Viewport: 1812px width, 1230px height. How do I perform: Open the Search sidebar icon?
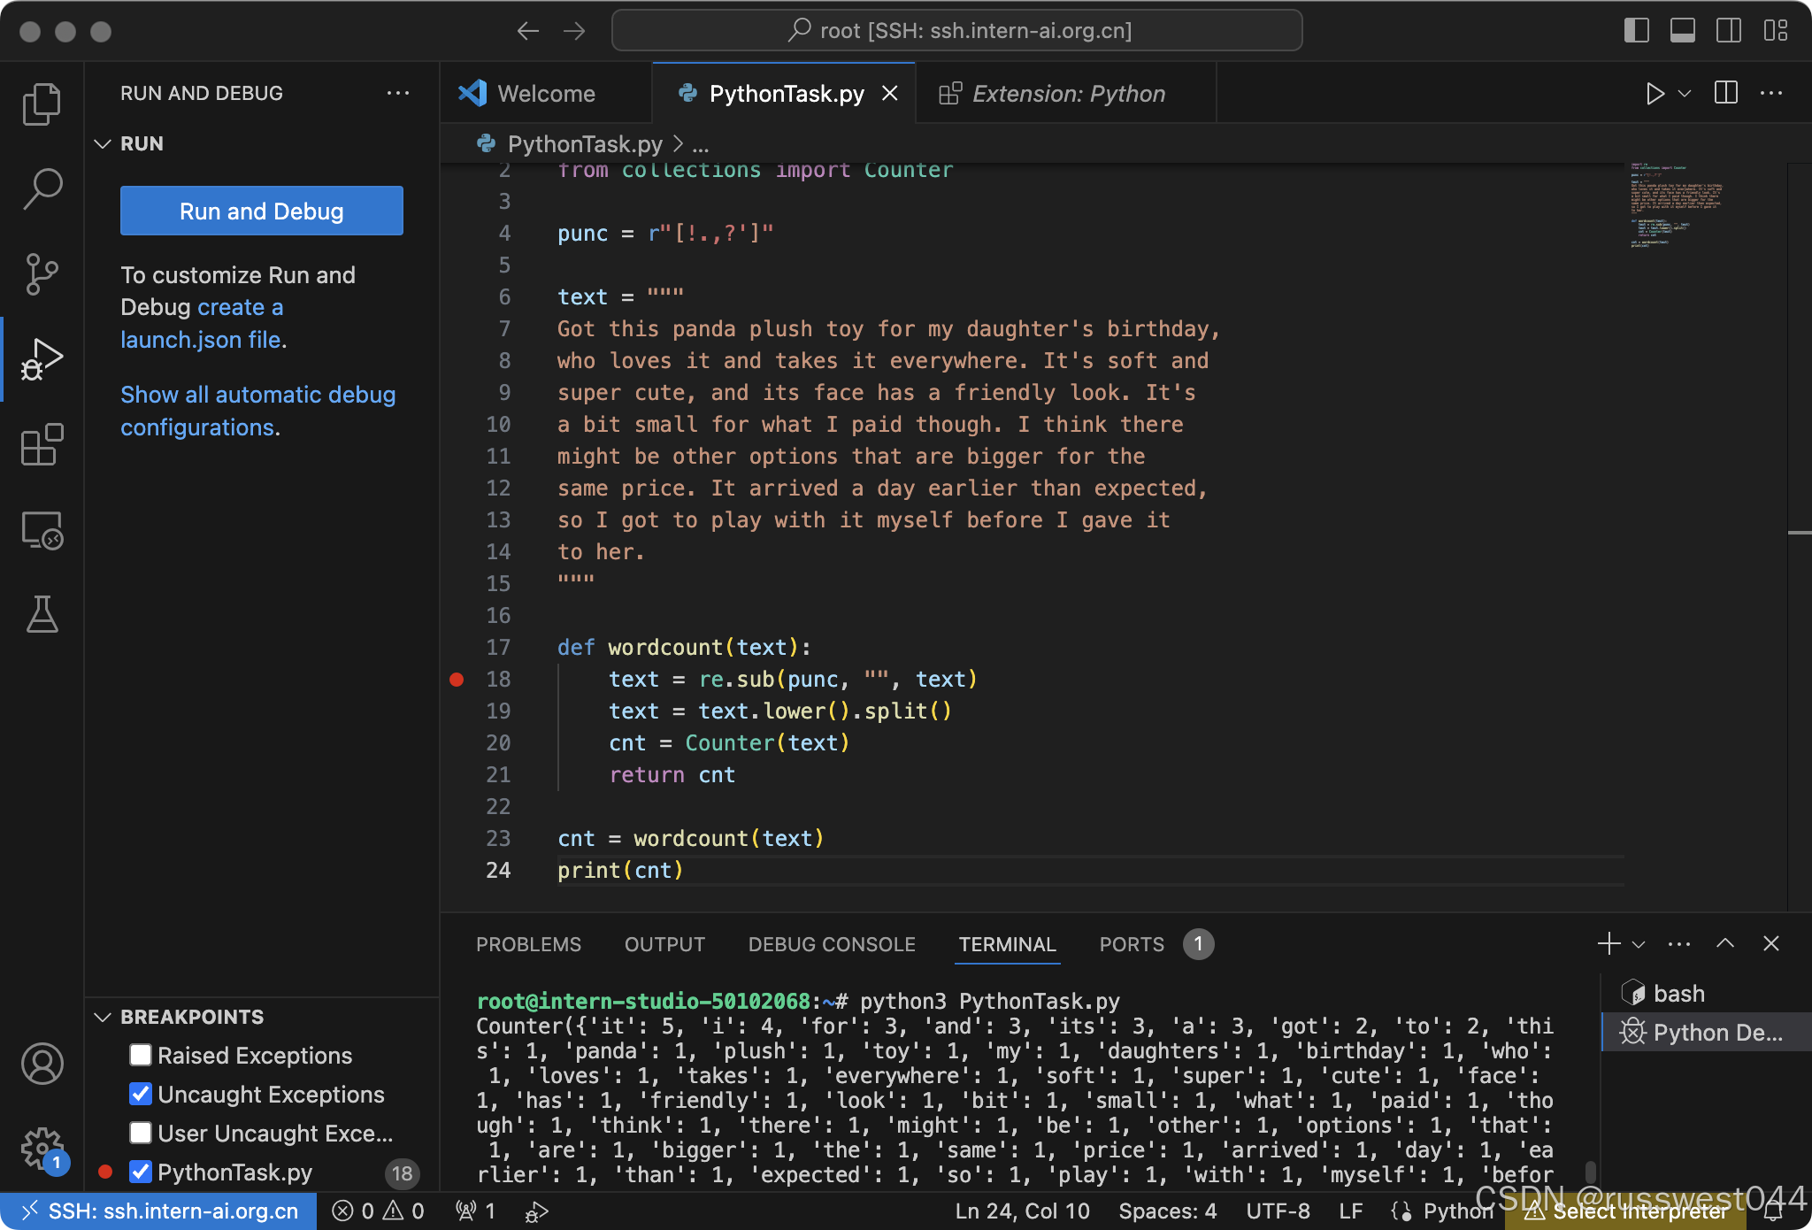tap(41, 188)
